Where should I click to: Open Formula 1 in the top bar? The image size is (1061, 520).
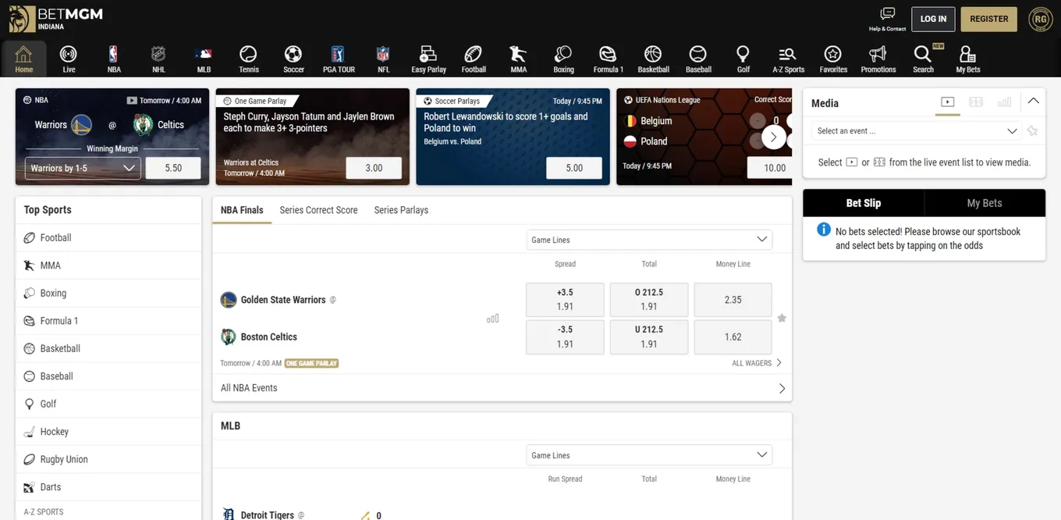(x=608, y=59)
